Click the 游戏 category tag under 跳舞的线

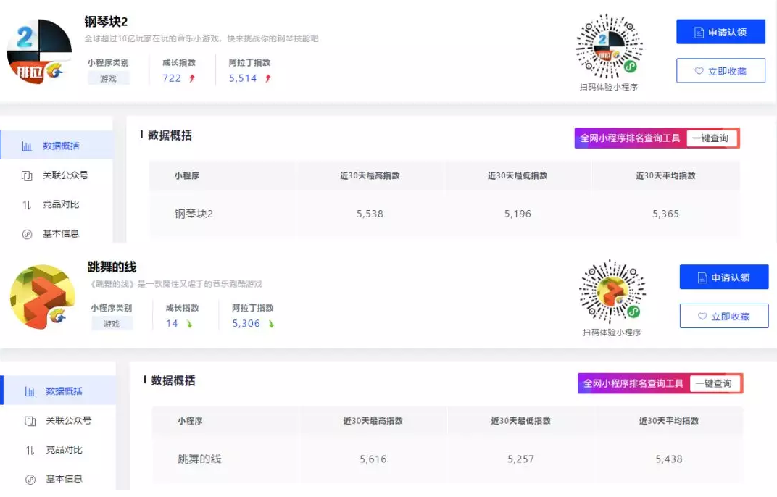pyautogui.click(x=112, y=324)
